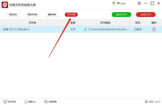Screen dimensions: 162x105
Task: Click the WeChat support icon
Action: click(x=46, y=102)
